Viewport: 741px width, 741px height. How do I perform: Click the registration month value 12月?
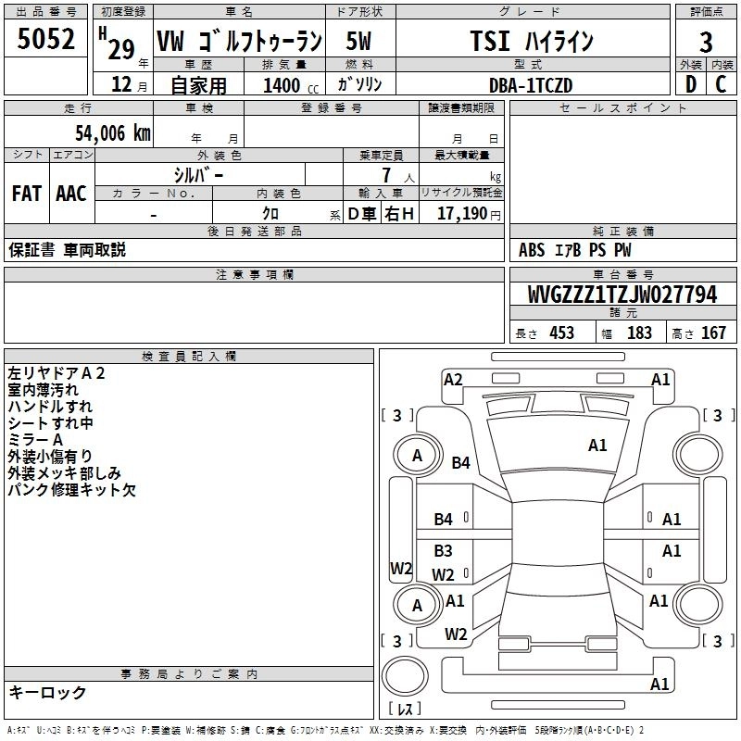click(x=129, y=84)
